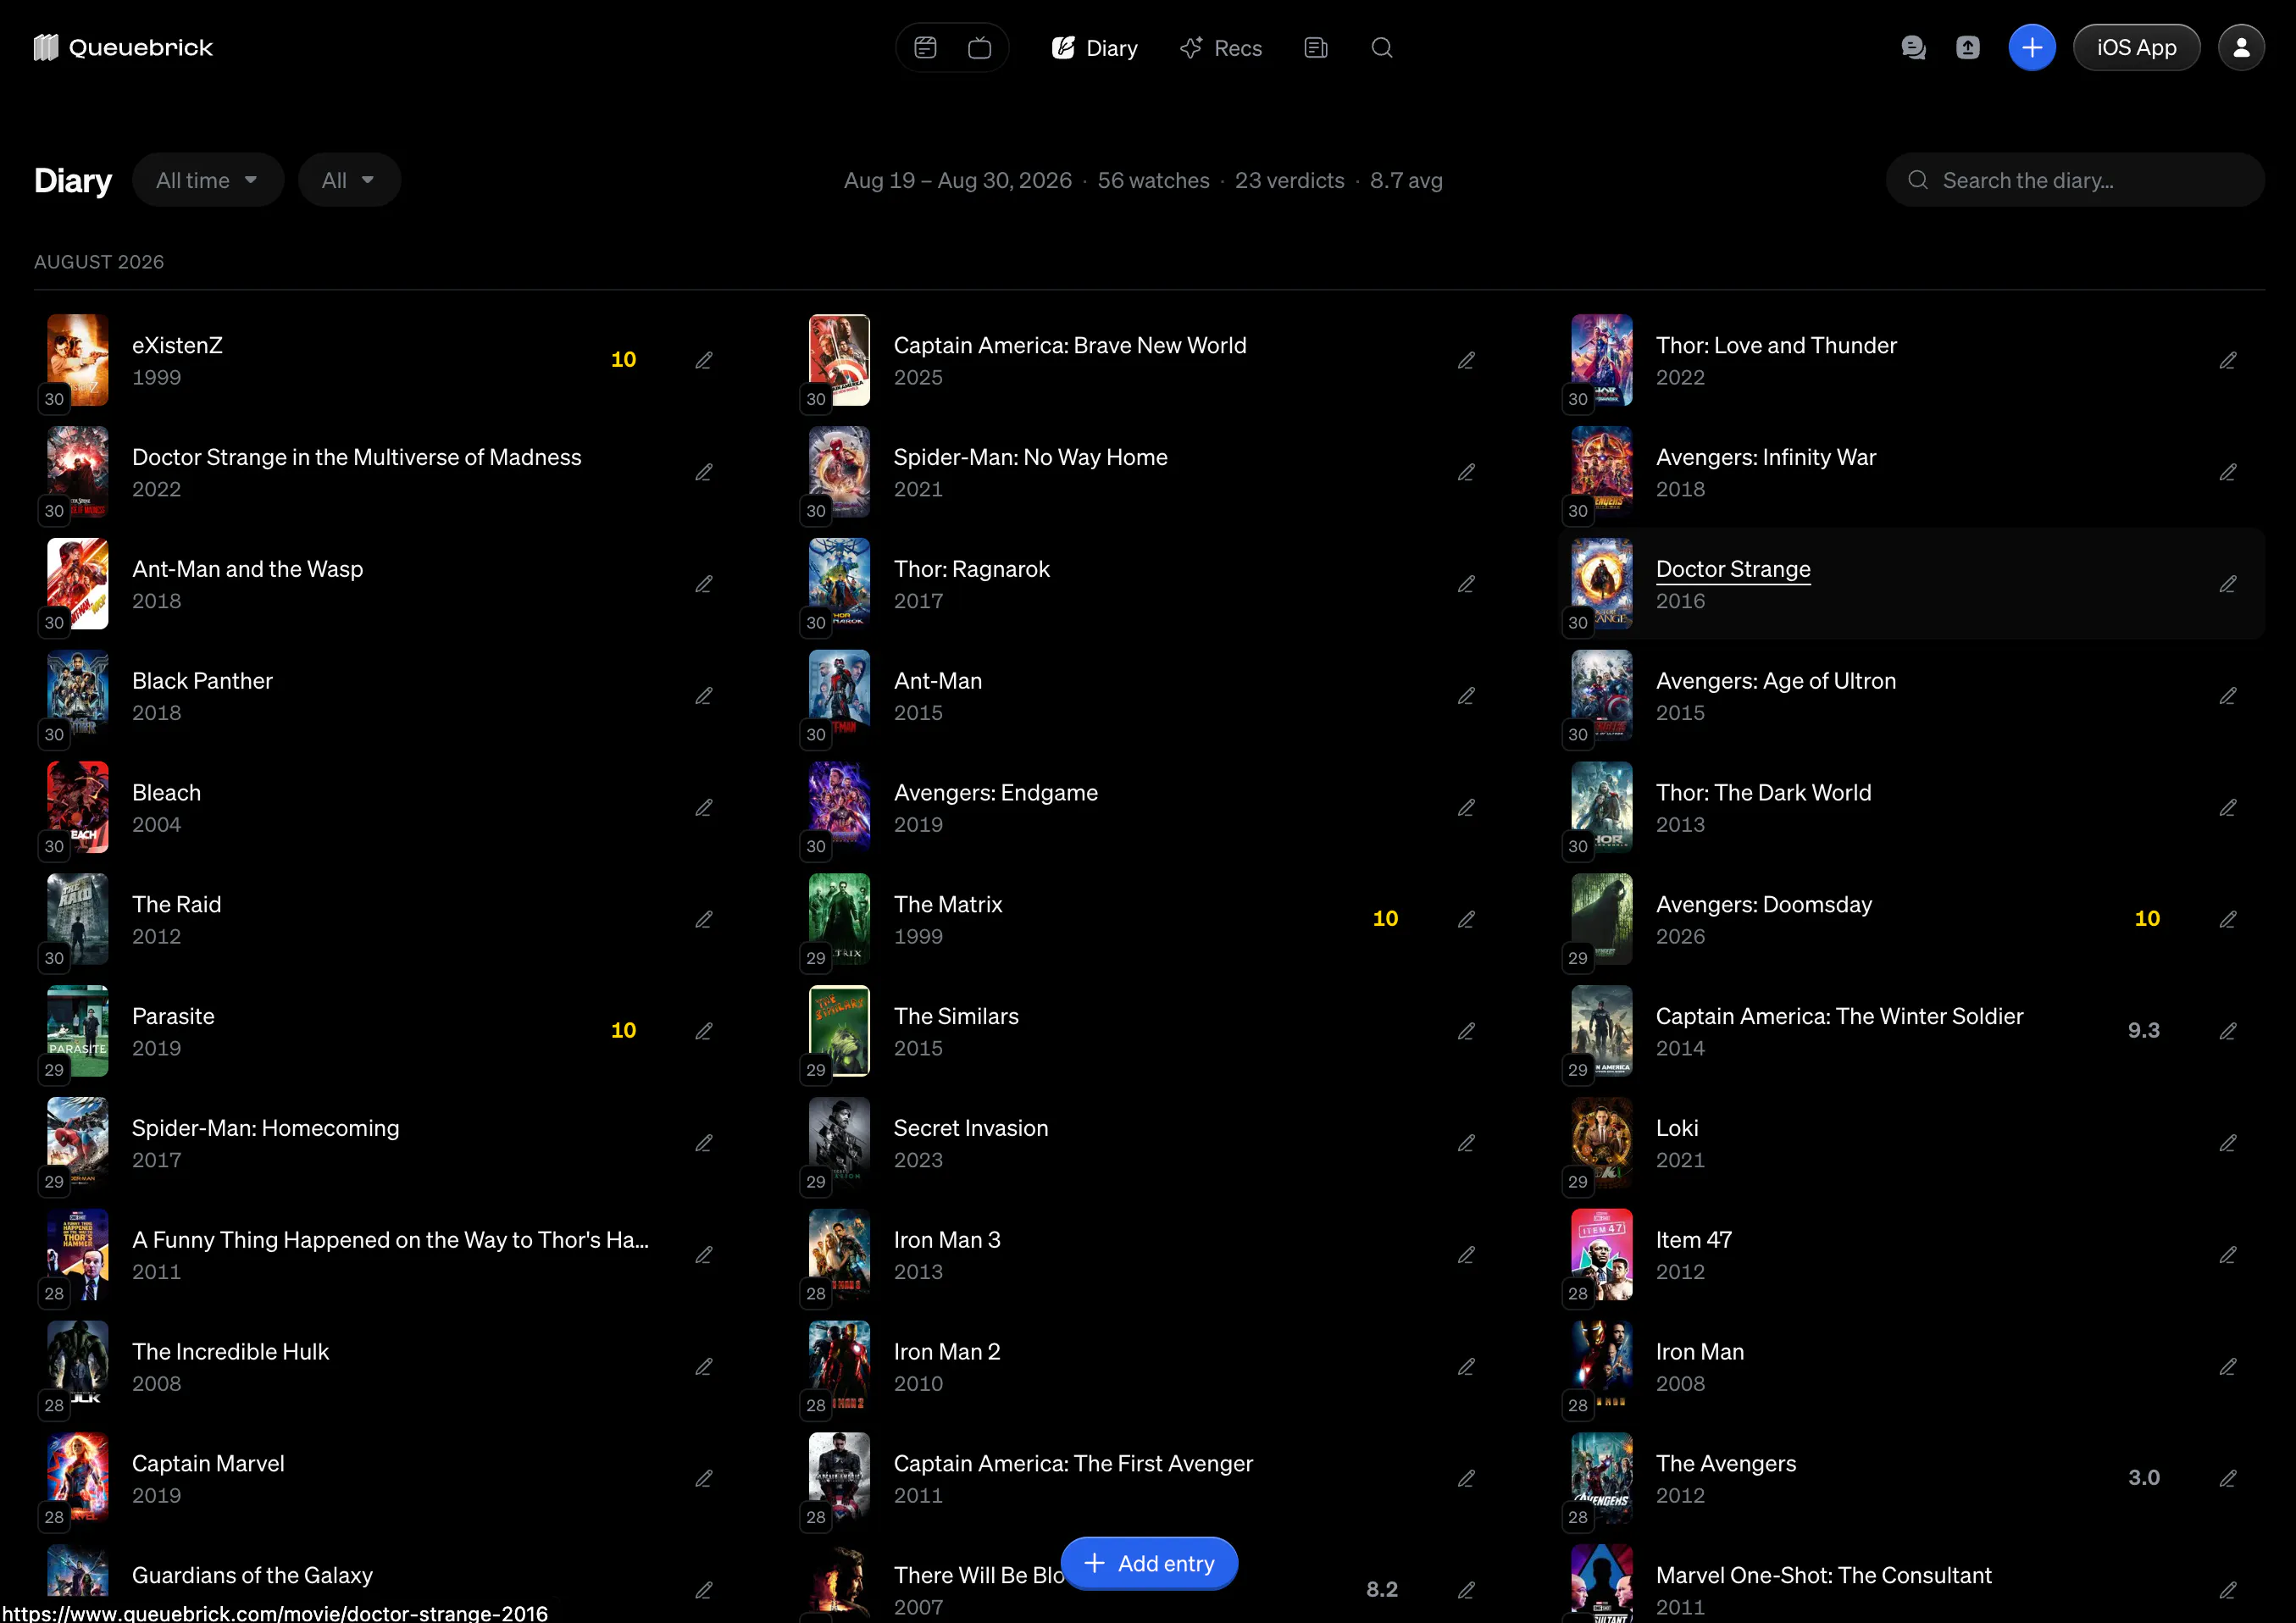Expand the All filter dropdown
This screenshot has width=2296, height=1623.
pos(348,180)
